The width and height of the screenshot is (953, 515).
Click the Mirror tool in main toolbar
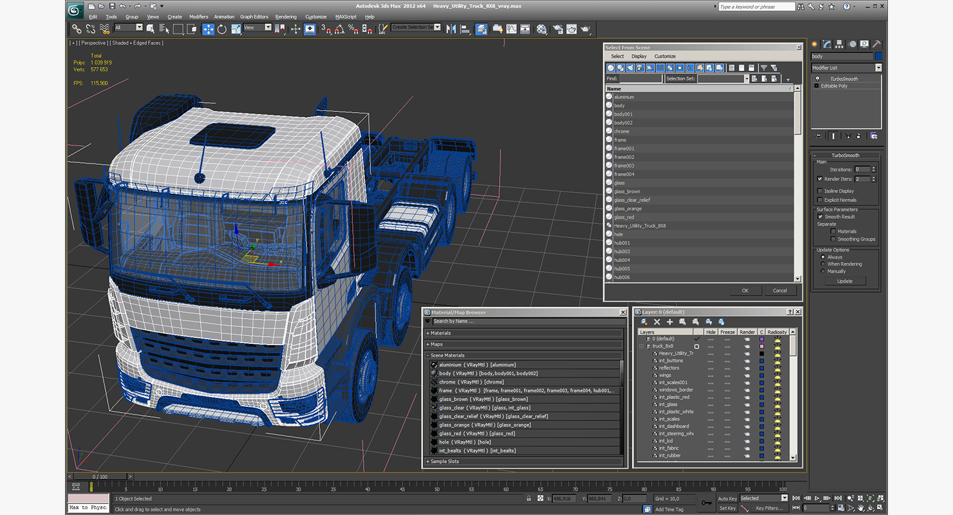tap(451, 29)
